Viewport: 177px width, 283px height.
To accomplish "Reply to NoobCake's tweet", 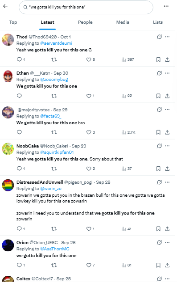I will pyautogui.click(x=19, y=169).
